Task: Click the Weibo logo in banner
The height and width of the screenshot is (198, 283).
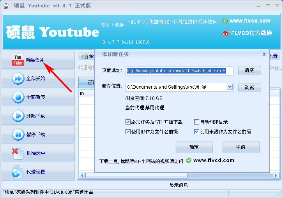Action: pos(226,33)
